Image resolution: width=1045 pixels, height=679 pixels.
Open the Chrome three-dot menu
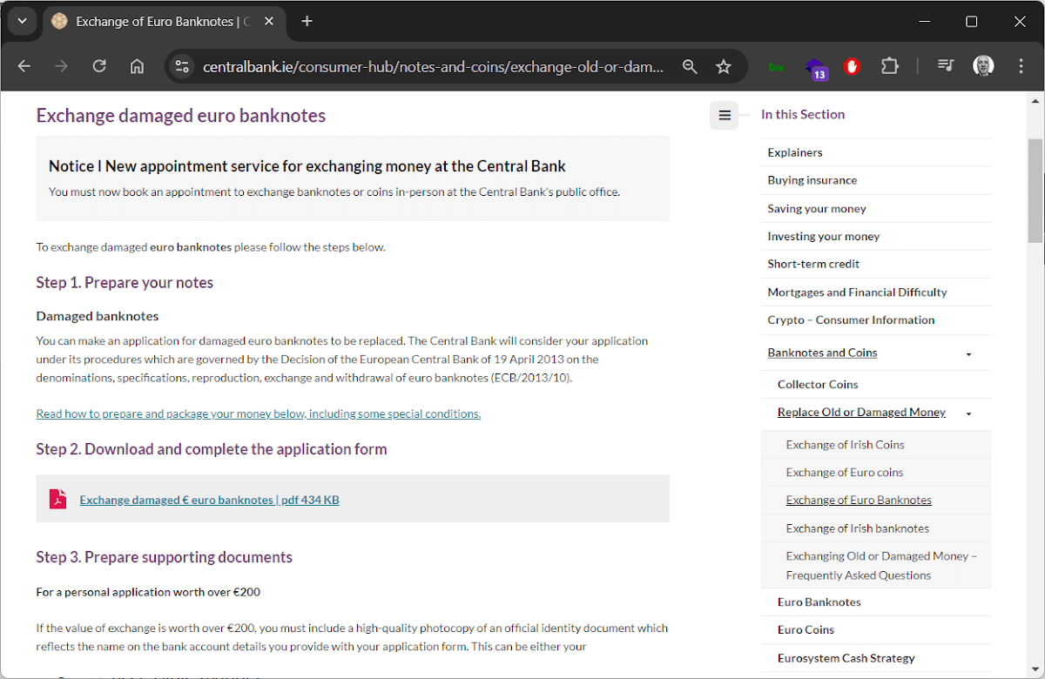pos(1020,66)
